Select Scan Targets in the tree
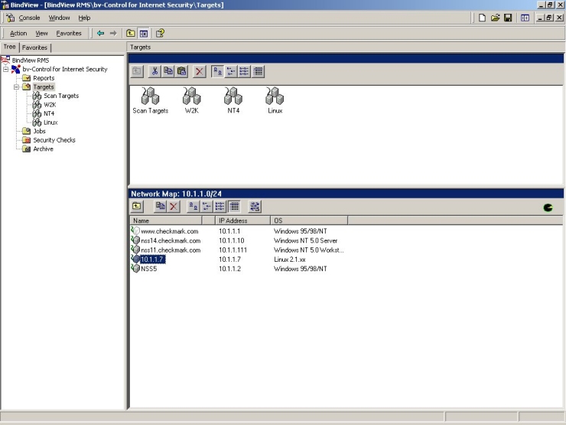Image resolution: width=566 pixels, height=425 pixels. [x=61, y=96]
